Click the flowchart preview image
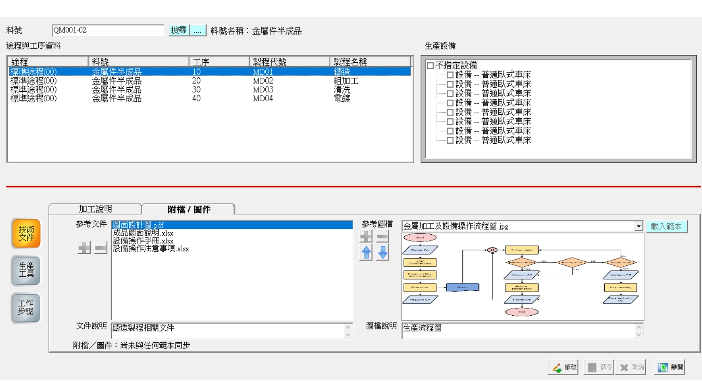The image size is (702, 390). (x=523, y=277)
